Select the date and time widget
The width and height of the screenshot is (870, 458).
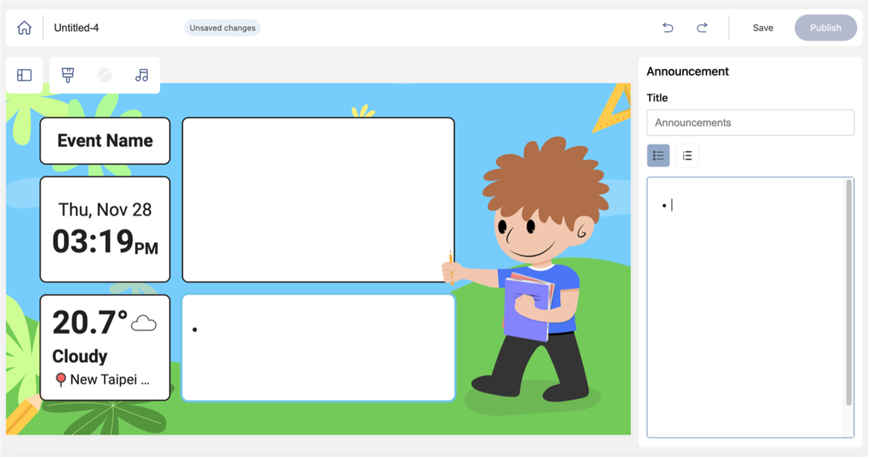click(105, 230)
